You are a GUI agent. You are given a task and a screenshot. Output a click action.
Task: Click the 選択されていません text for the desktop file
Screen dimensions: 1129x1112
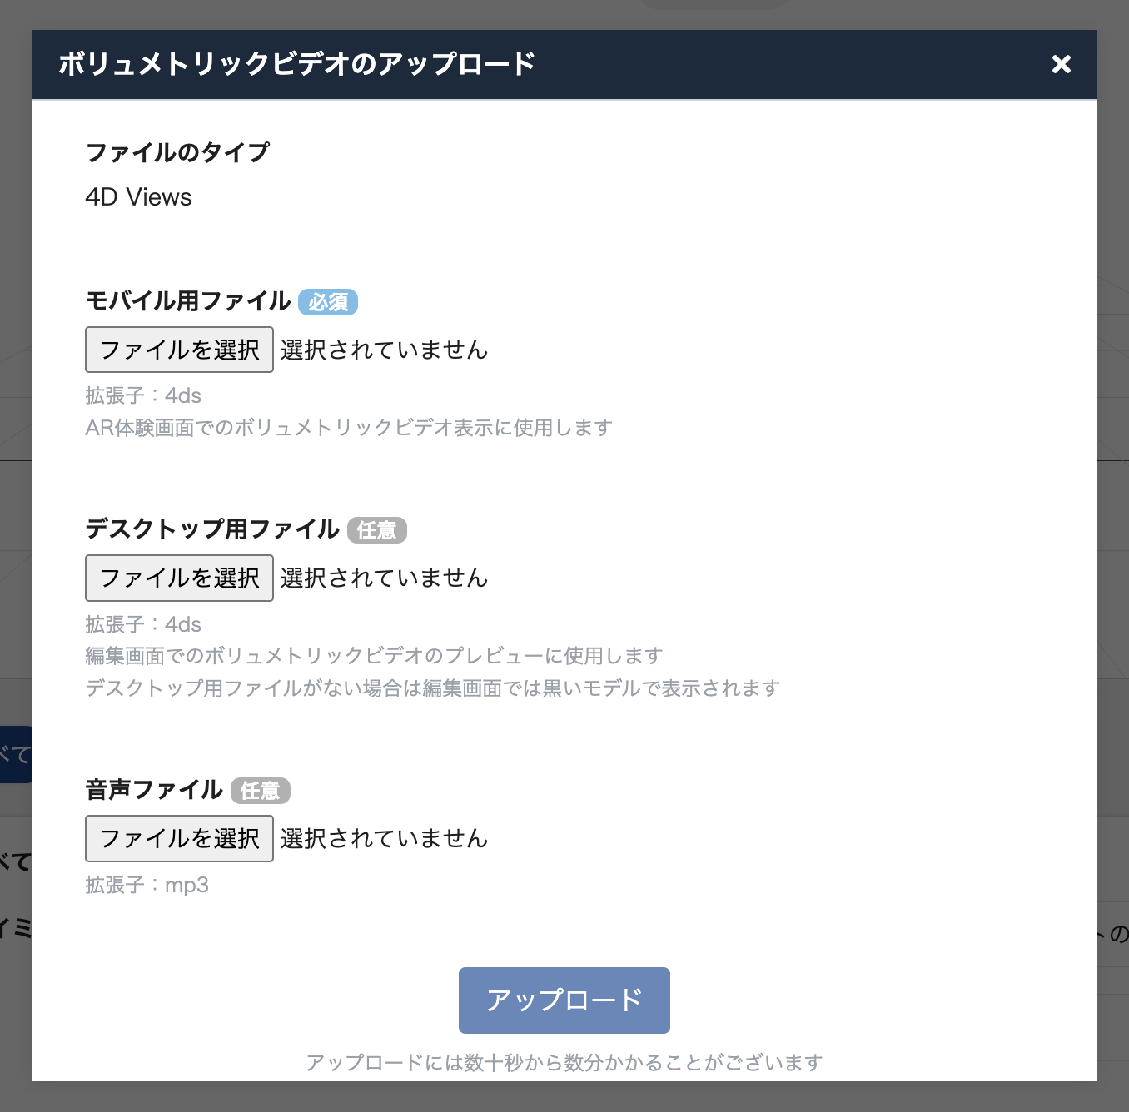(x=384, y=578)
